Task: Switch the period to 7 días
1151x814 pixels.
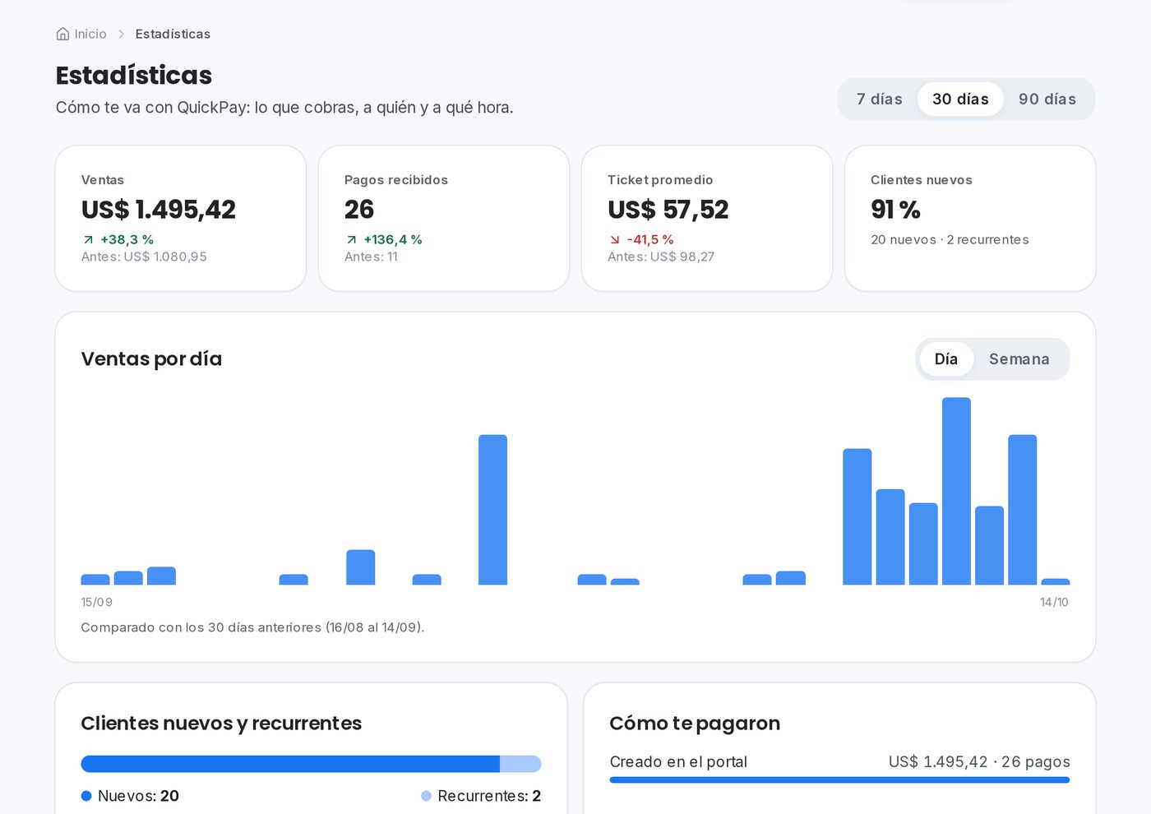Action: 879,99
